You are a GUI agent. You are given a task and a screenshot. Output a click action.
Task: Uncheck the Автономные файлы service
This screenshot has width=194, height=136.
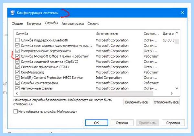(17, 88)
